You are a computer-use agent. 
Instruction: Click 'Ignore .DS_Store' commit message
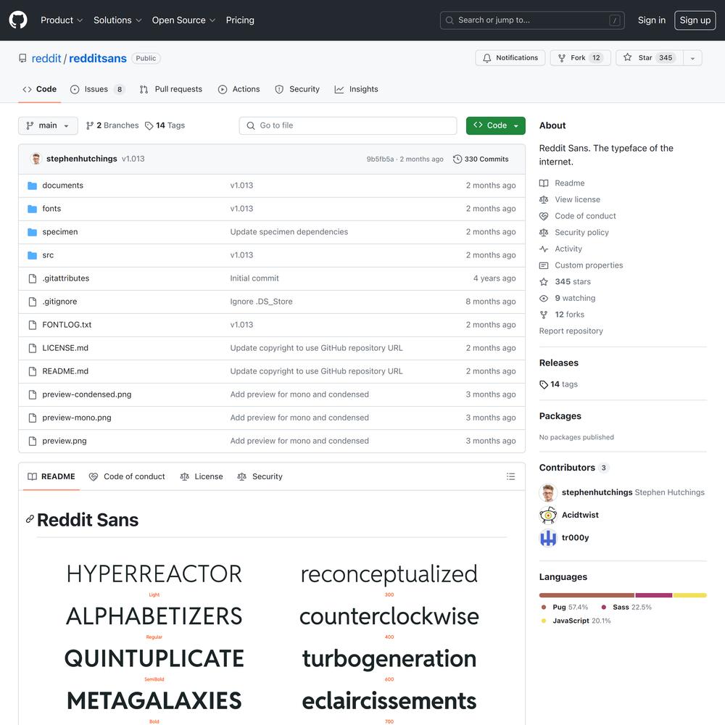261,302
